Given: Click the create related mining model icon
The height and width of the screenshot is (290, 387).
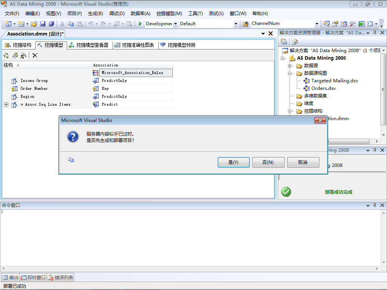Looking at the screenshot, I should 15,56.
